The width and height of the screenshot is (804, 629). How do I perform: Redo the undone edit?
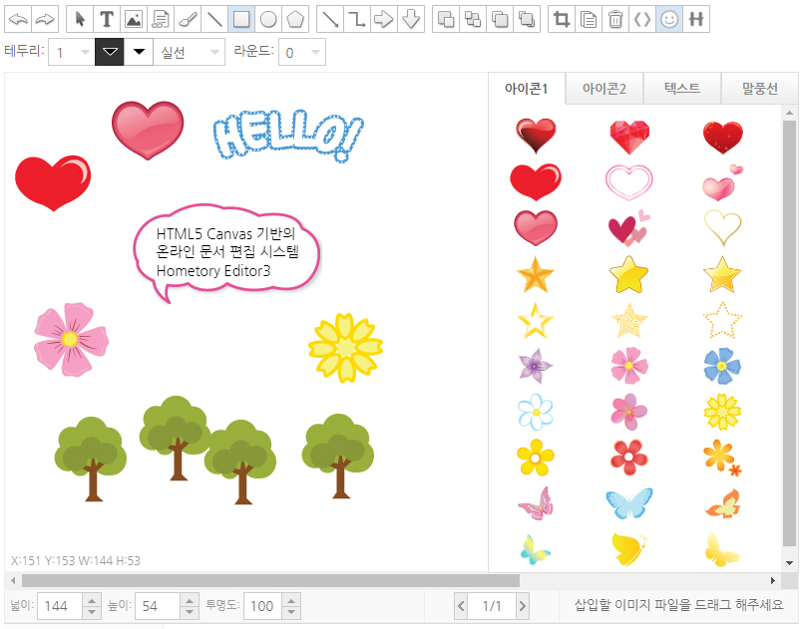click(45, 20)
